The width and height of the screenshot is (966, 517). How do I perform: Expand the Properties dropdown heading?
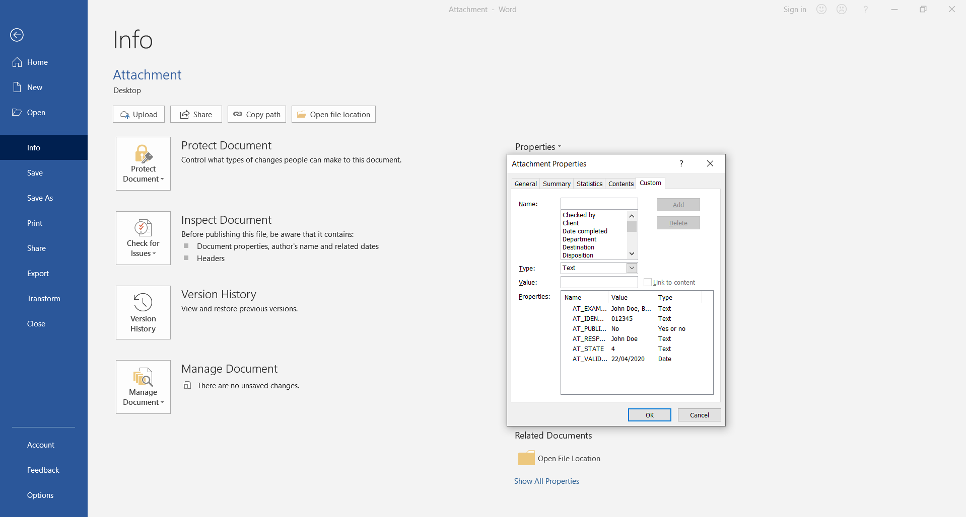[537, 147]
